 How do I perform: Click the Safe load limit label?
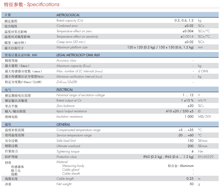pos(66,141)
